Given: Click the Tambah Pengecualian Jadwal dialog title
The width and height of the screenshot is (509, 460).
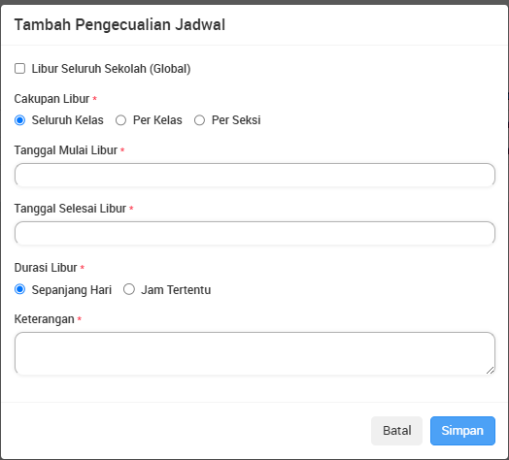Looking at the screenshot, I should 119,25.
